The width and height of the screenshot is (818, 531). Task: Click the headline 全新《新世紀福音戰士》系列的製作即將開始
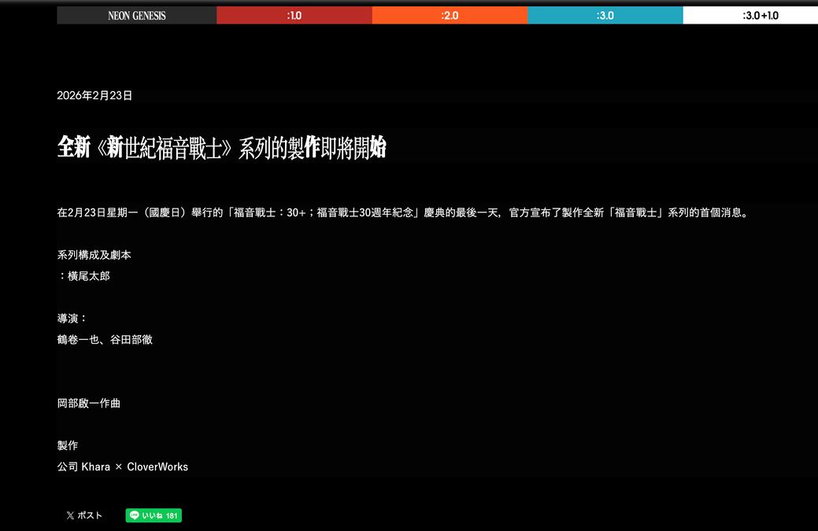222,147
